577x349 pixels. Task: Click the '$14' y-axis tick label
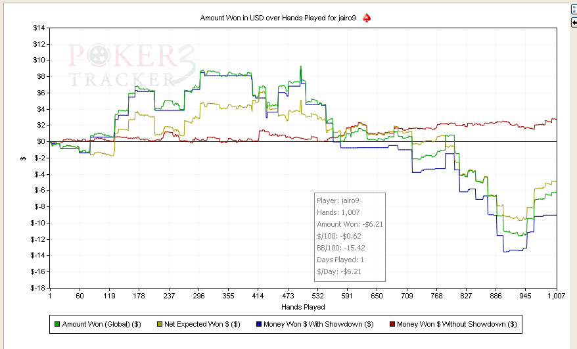pyautogui.click(x=39, y=28)
